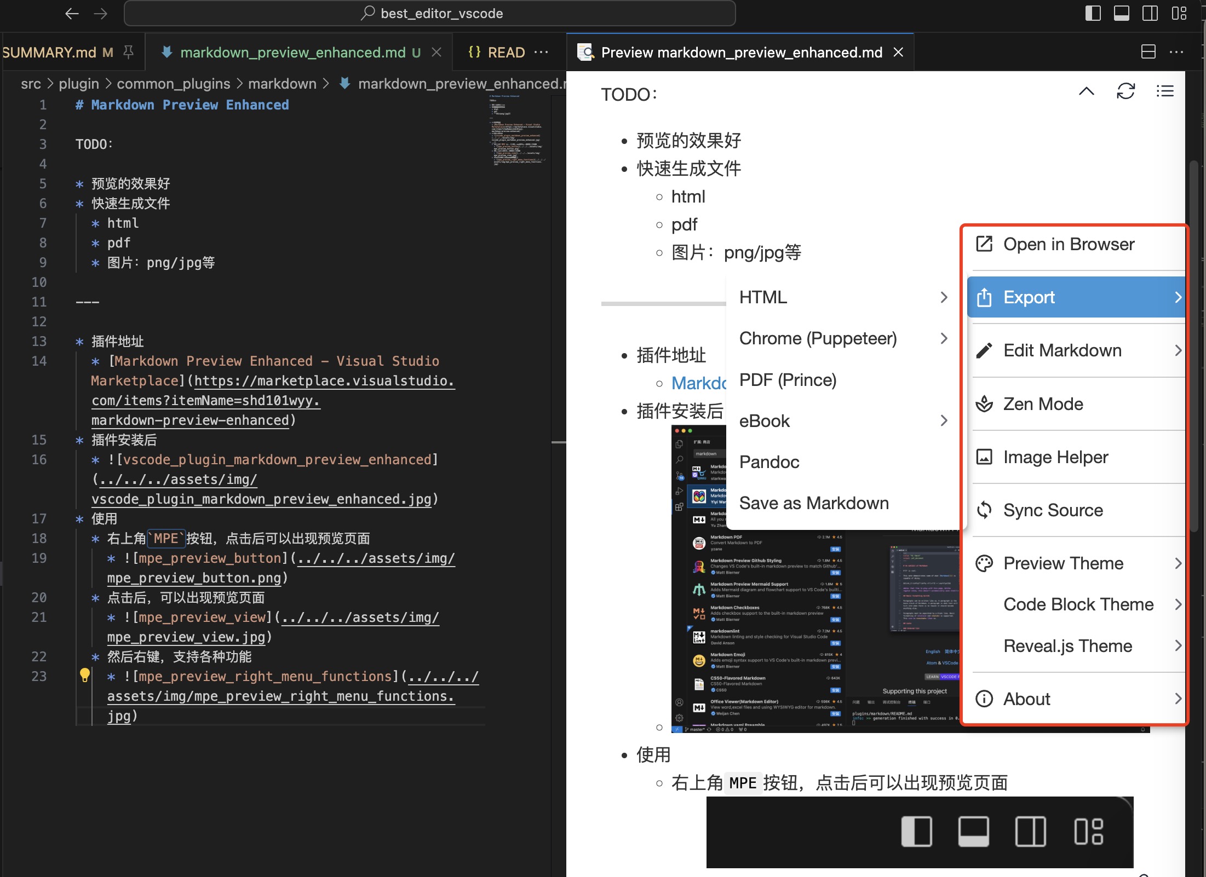1206x877 pixels.
Task: Go forward with the right arrow
Action: point(101,13)
